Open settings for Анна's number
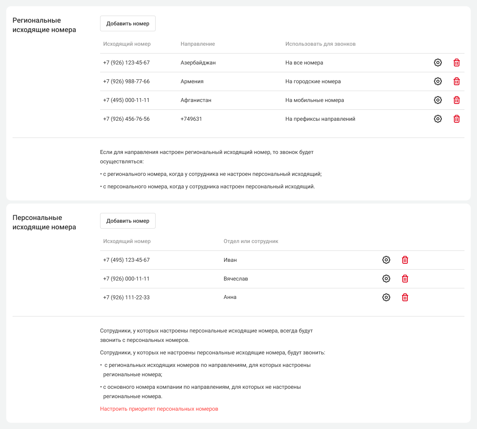Viewport: 477px width, 429px height. point(386,297)
